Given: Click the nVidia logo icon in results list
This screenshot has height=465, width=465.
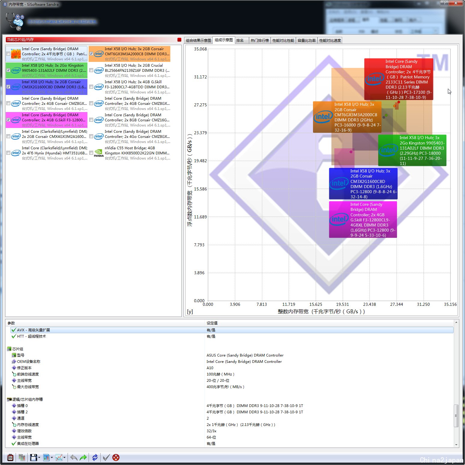Looking at the screenshot, I should 99,153.
